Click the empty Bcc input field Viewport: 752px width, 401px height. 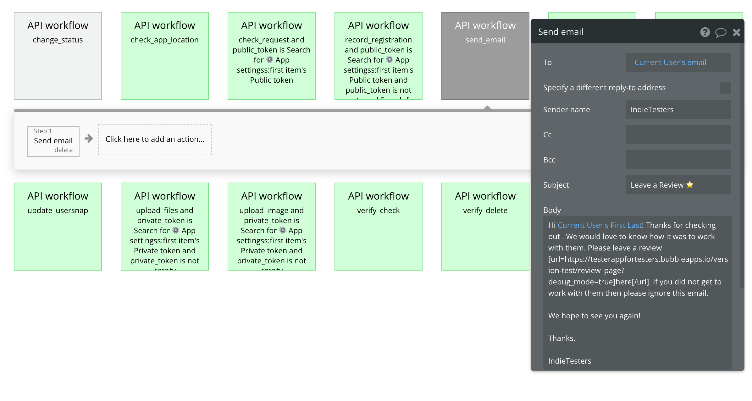coord(678,160)
